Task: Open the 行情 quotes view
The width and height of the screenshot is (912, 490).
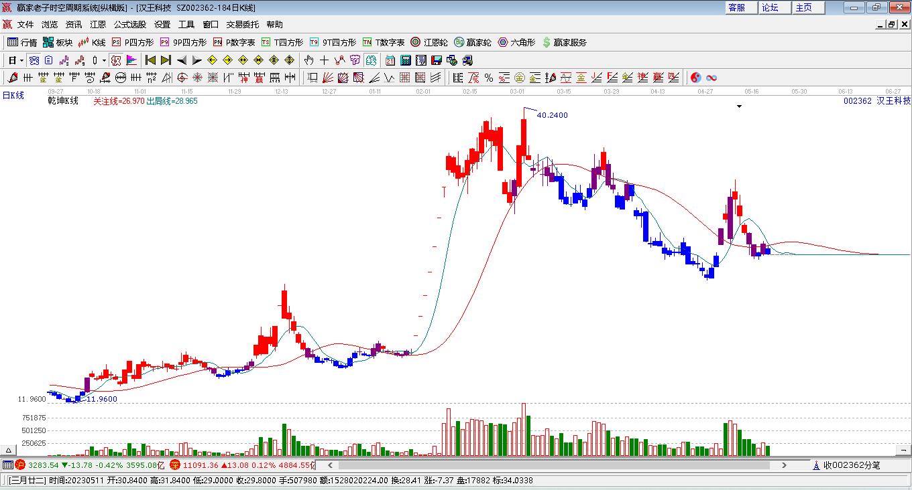Action: click(22, 42)
